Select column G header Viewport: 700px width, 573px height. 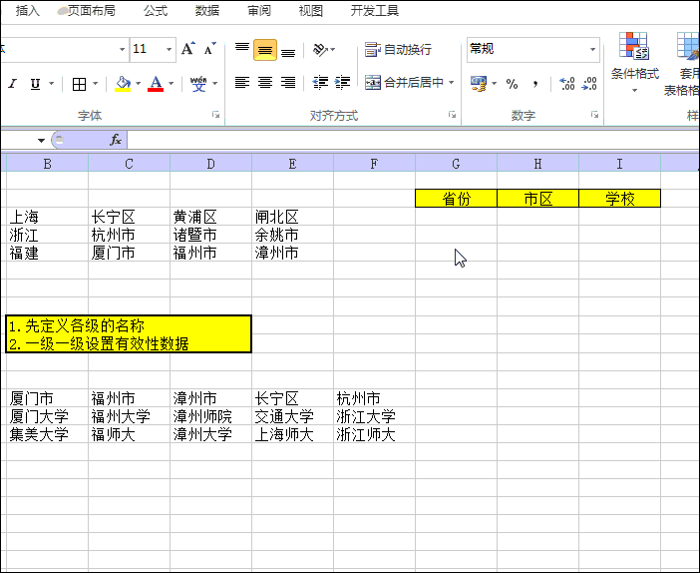click(x=456, y=164)
